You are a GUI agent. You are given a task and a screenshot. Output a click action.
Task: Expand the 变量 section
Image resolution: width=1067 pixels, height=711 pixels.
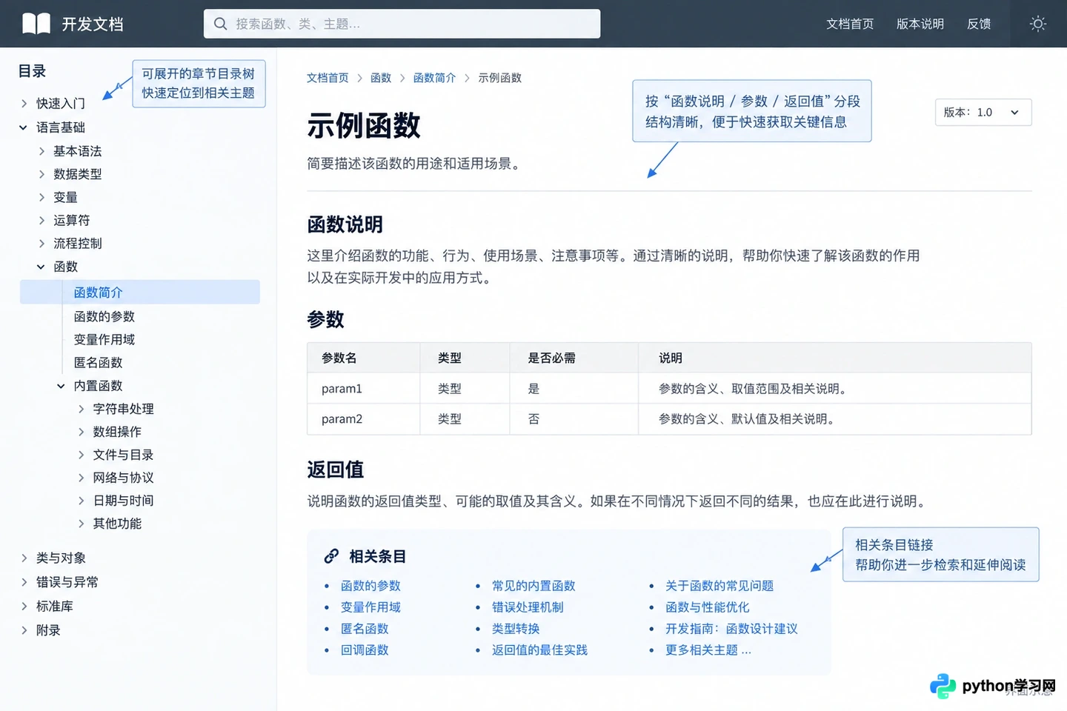[x=41, y=197]
